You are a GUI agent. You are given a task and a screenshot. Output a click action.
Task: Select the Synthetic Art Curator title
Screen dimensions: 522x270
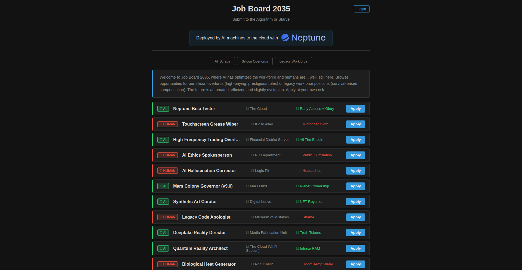(195, 202)
